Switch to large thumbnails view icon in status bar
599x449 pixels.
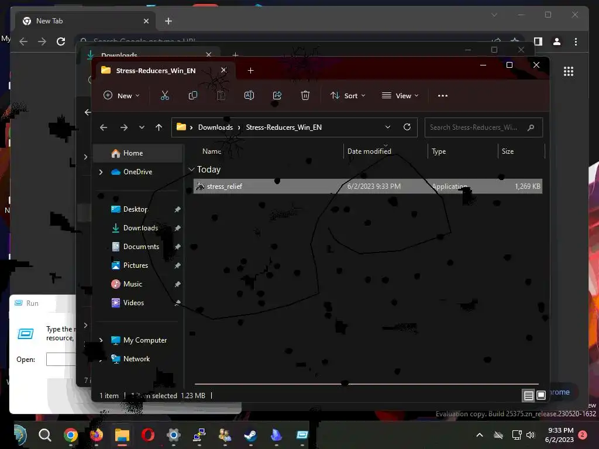pos(541,395)
